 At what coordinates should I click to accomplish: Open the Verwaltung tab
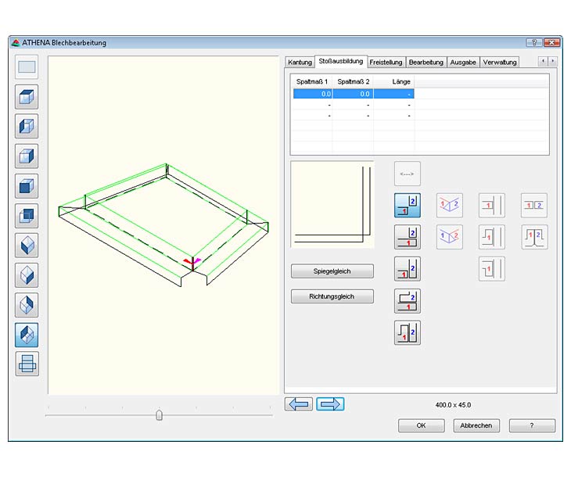pyautogui.click(x=499, y=62)
